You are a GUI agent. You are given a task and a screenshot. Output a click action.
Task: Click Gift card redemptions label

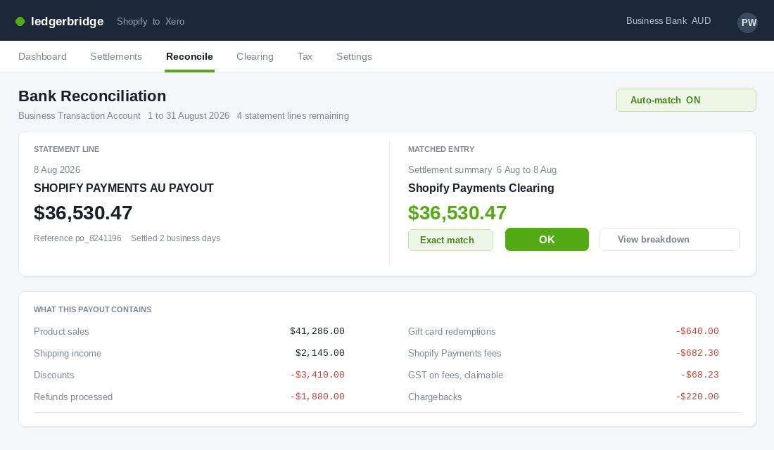[452, 332]
